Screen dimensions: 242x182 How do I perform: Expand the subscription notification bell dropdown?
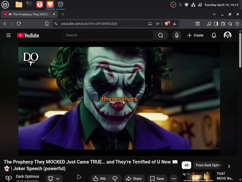click(54, 178)
